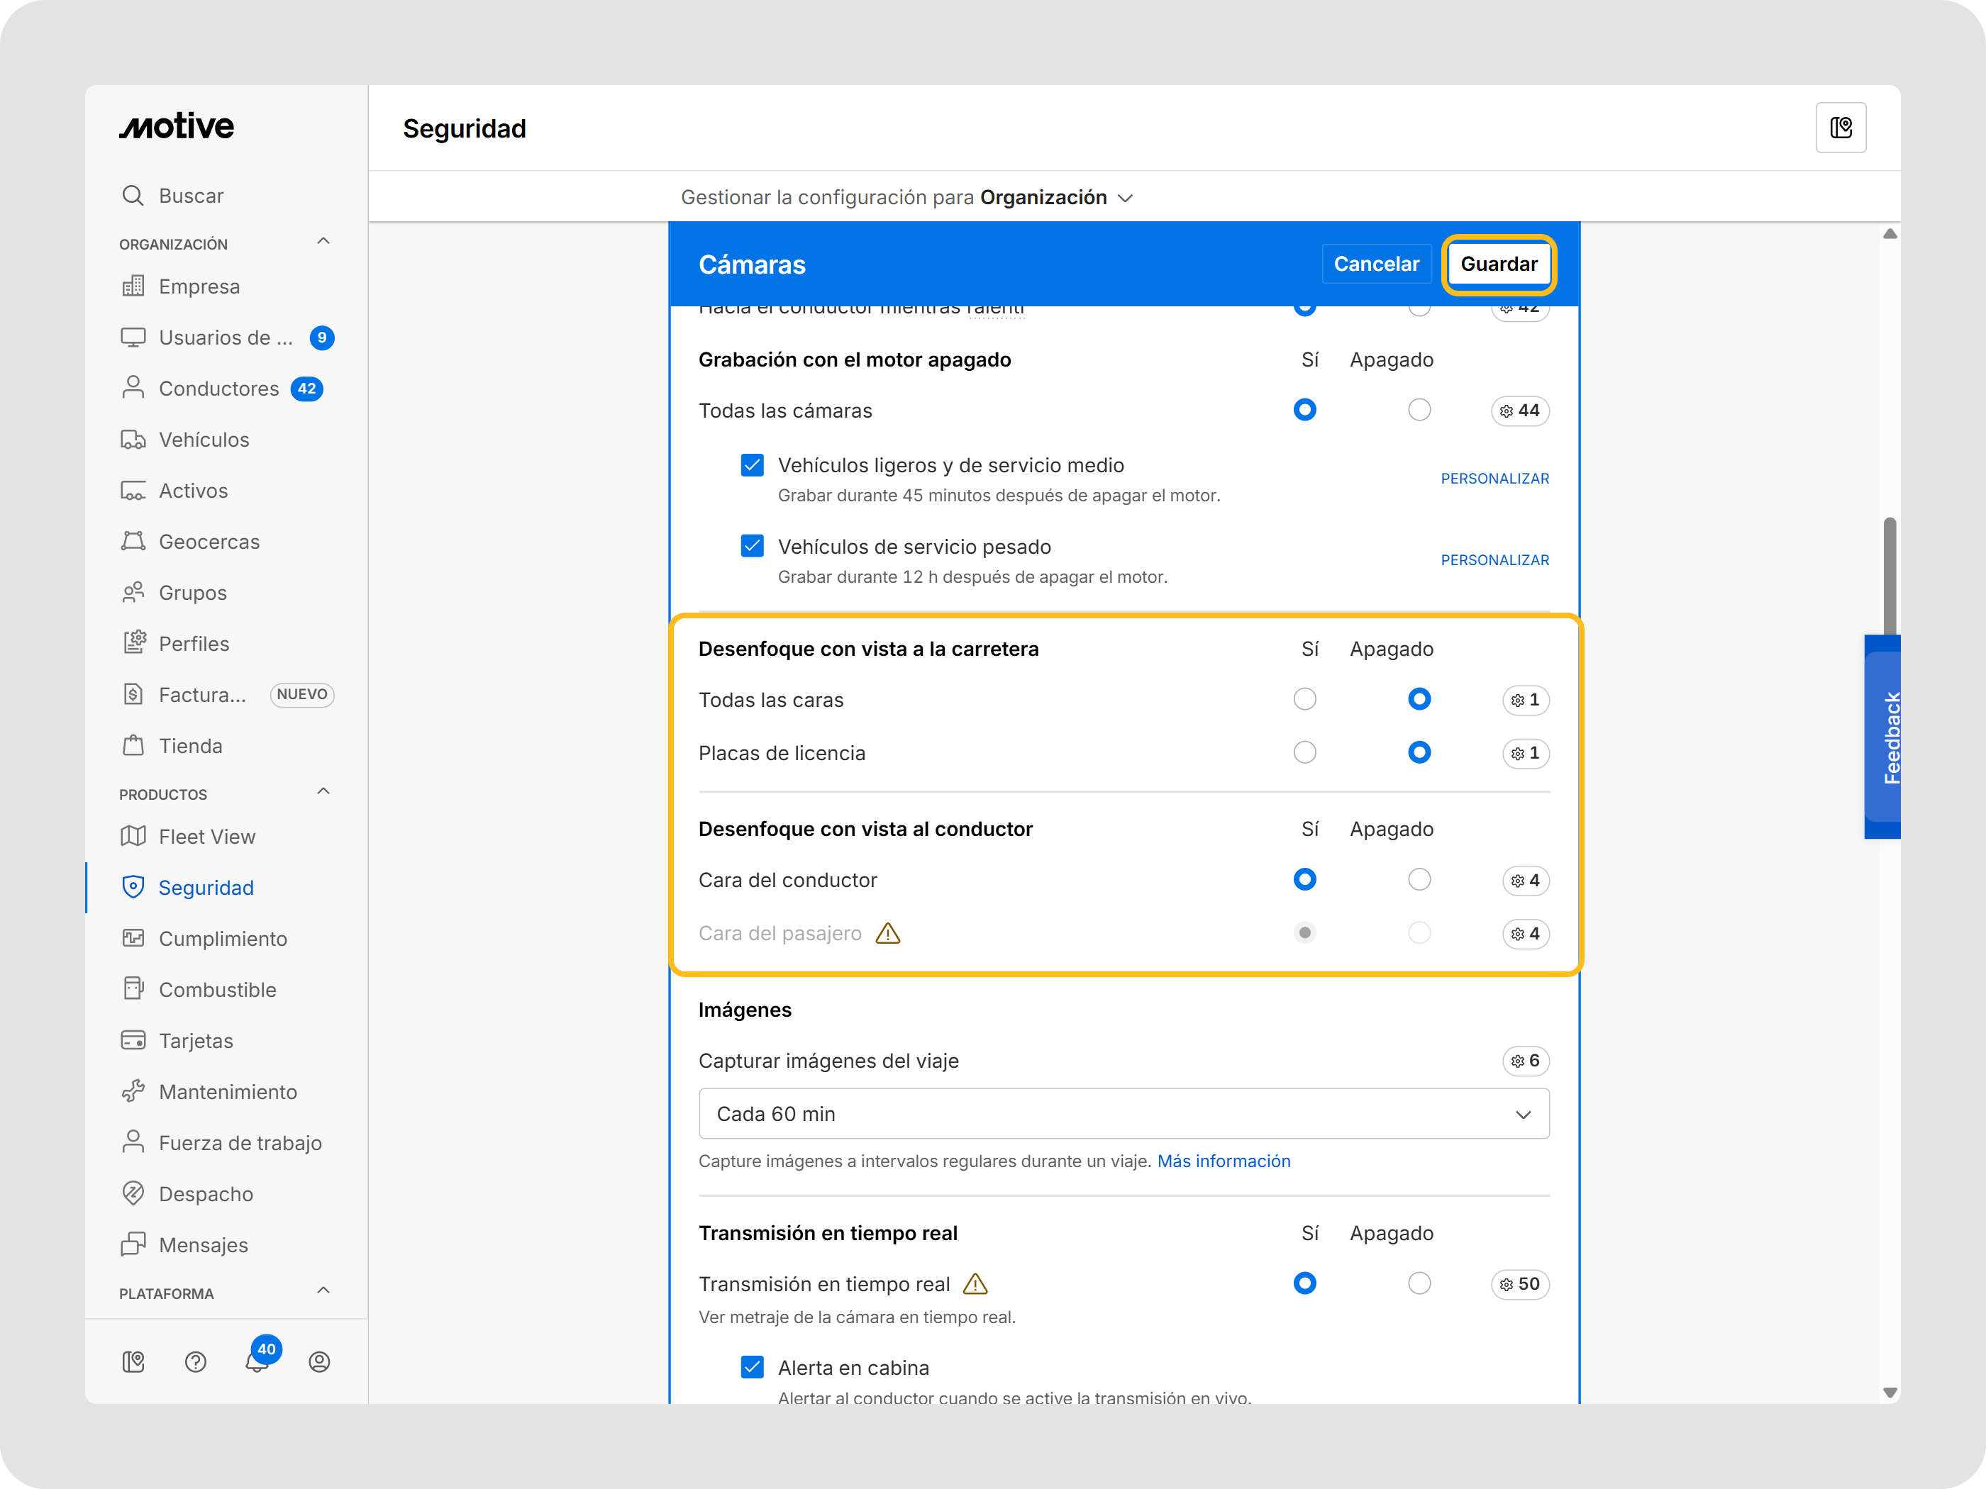The height and width of the screenshot is (1489, 1986).
Task: Click warning icon next to Cara del pasajero
Action: [x=887, y=933]
